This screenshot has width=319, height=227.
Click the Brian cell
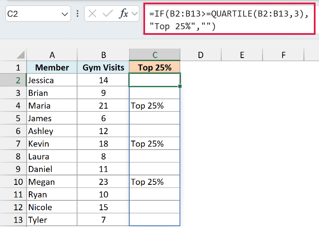click(x=52, y=93)
